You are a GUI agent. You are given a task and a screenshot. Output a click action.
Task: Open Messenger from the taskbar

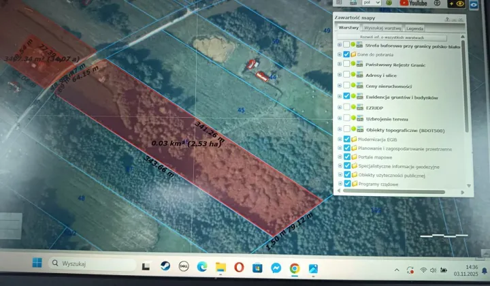276,268
